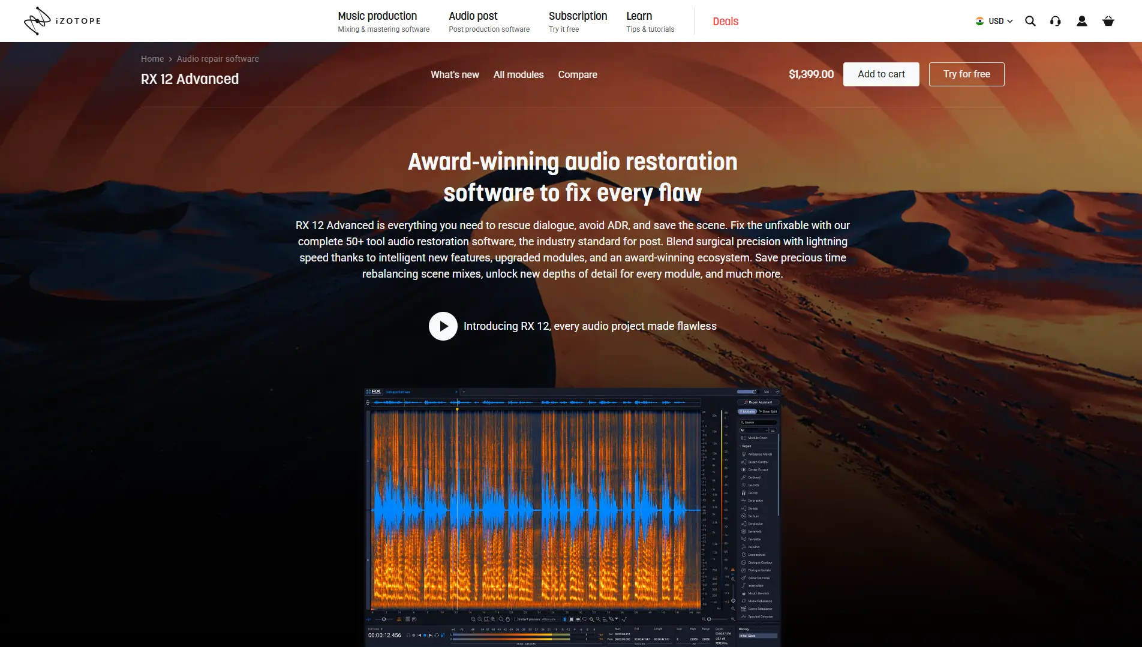Click the Try for free button
This screenshot has height=647, width=1142.
[x=966, y=74]
